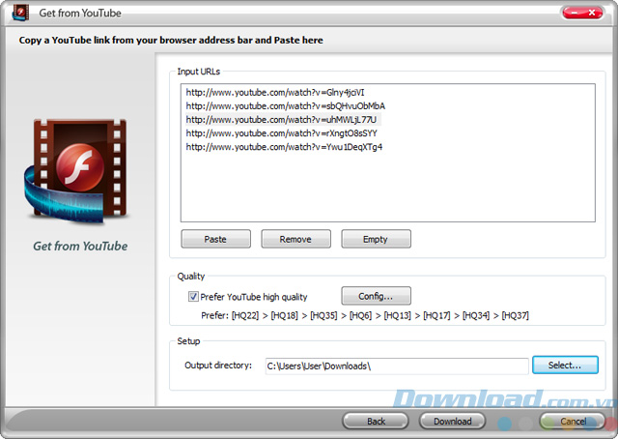This screenshot has width=618, height=439.
Task: Select the URL ending in Ywu1DeqXTg4
Action: click(284, 147)
